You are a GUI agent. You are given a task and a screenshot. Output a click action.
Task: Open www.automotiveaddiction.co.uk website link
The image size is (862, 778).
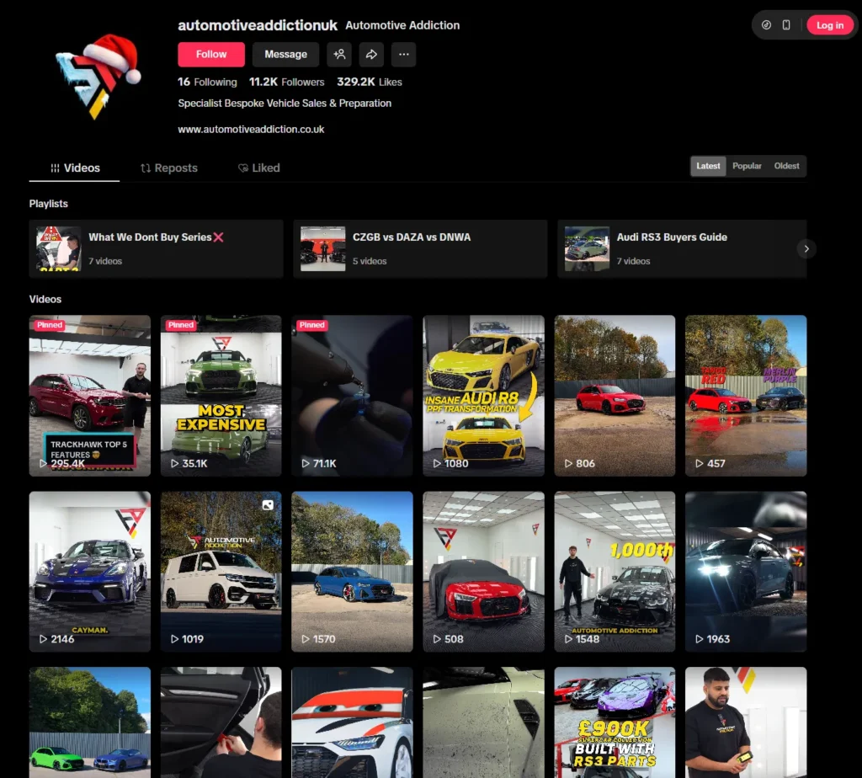tap(251, 130)
